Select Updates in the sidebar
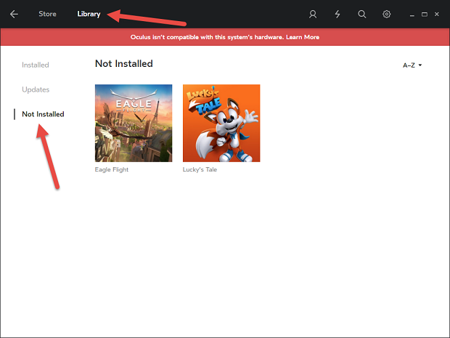The width and height of the screenshot is (450, 338). (x=36, y=89)
